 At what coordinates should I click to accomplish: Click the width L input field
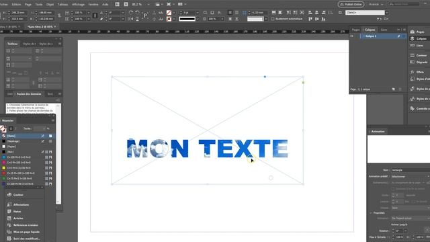[46, 13]
